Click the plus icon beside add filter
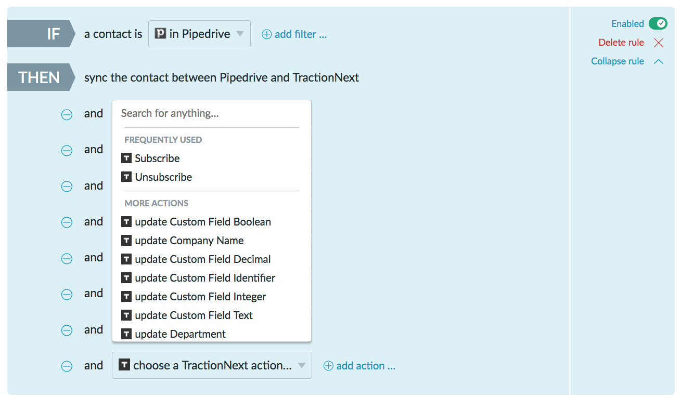681x398 pixels. click(x=266, y=34)
